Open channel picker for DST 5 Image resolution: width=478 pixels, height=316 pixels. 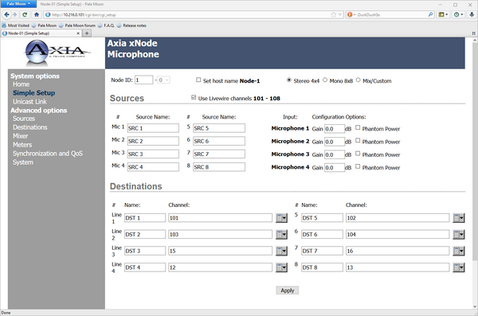(459, 218)
